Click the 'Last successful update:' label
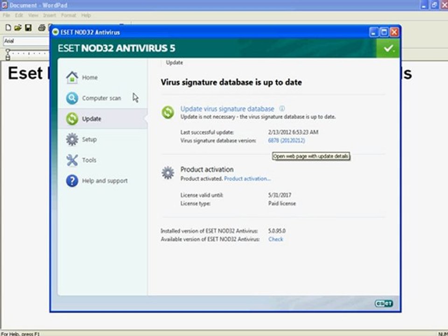The height and width of the screenshot is (336, 448). (207, 132)
